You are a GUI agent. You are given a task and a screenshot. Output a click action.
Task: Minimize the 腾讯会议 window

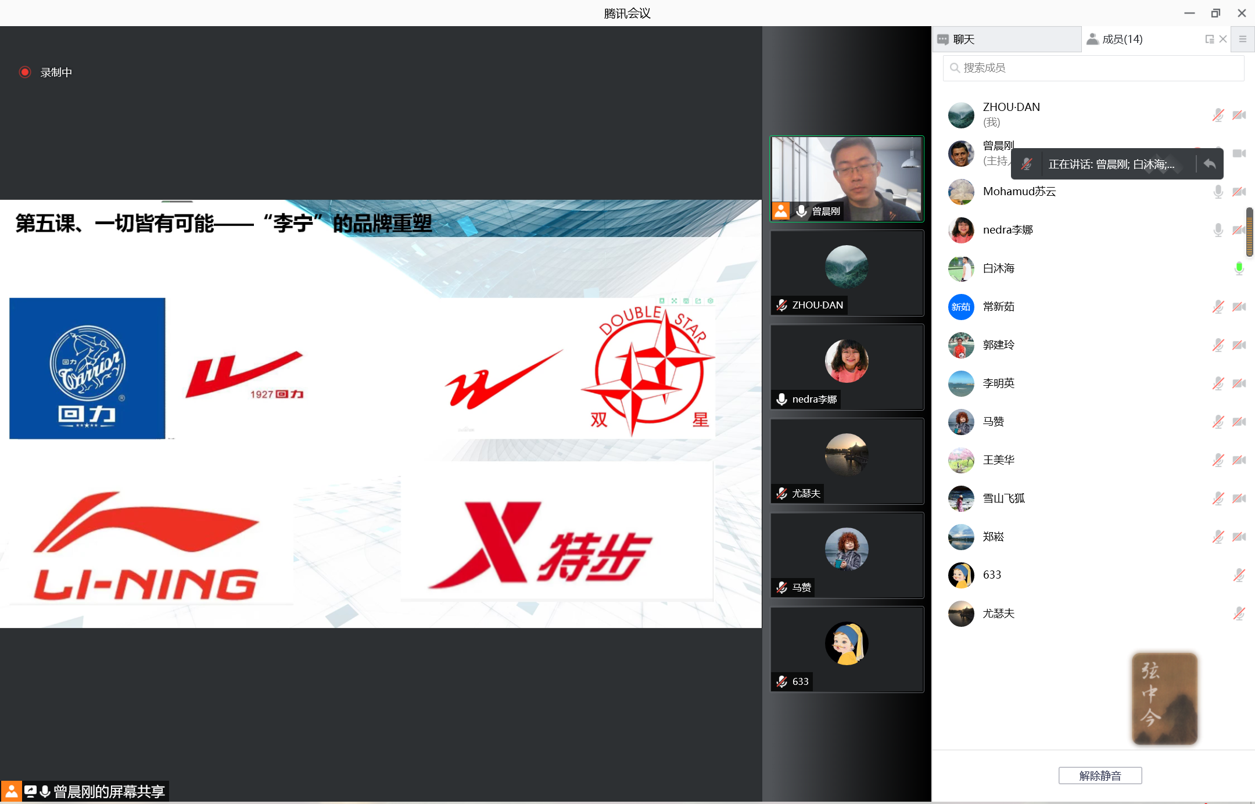[x=1189, y=13]
